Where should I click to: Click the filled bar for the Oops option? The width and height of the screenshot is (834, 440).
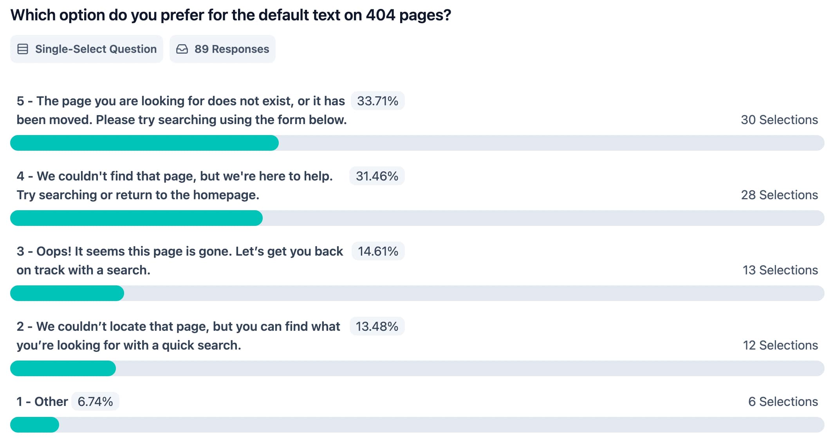click(x=67, y=293)
